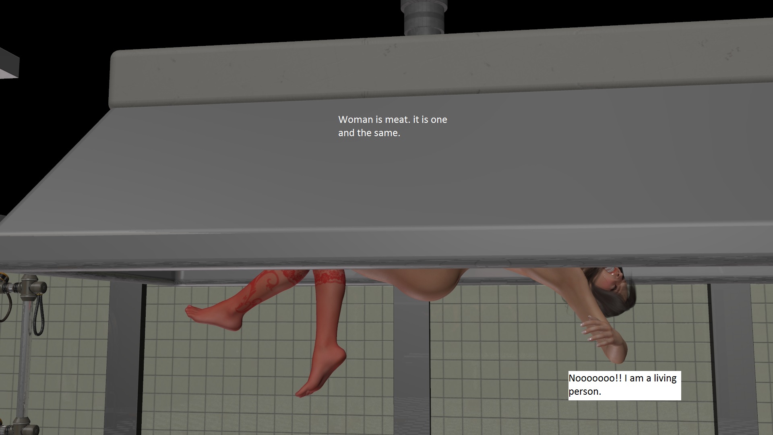Click the word 'Woman' in the caption
773x435 pixels.
[x=356, y=120]
